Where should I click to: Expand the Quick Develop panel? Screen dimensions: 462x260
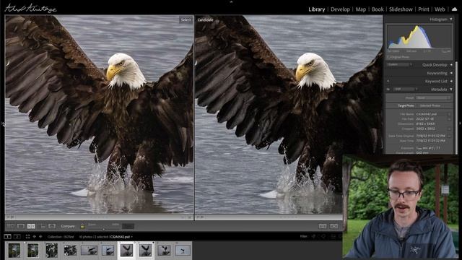click(x=451, y=64)
